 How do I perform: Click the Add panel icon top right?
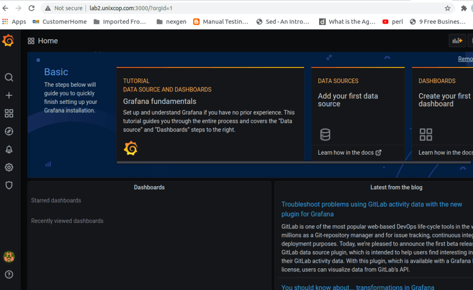457,41
